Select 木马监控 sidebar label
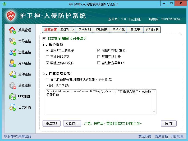The width and height of the screenshot is (188, 141). 25,41
